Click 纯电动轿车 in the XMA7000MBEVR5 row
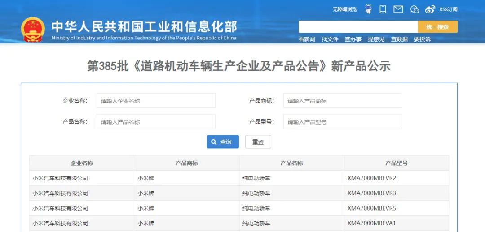This screenshot has height=232, width=485. (256, 208)
